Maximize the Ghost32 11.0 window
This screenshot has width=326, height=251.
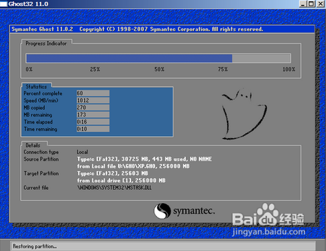click(x=312, y=4)
